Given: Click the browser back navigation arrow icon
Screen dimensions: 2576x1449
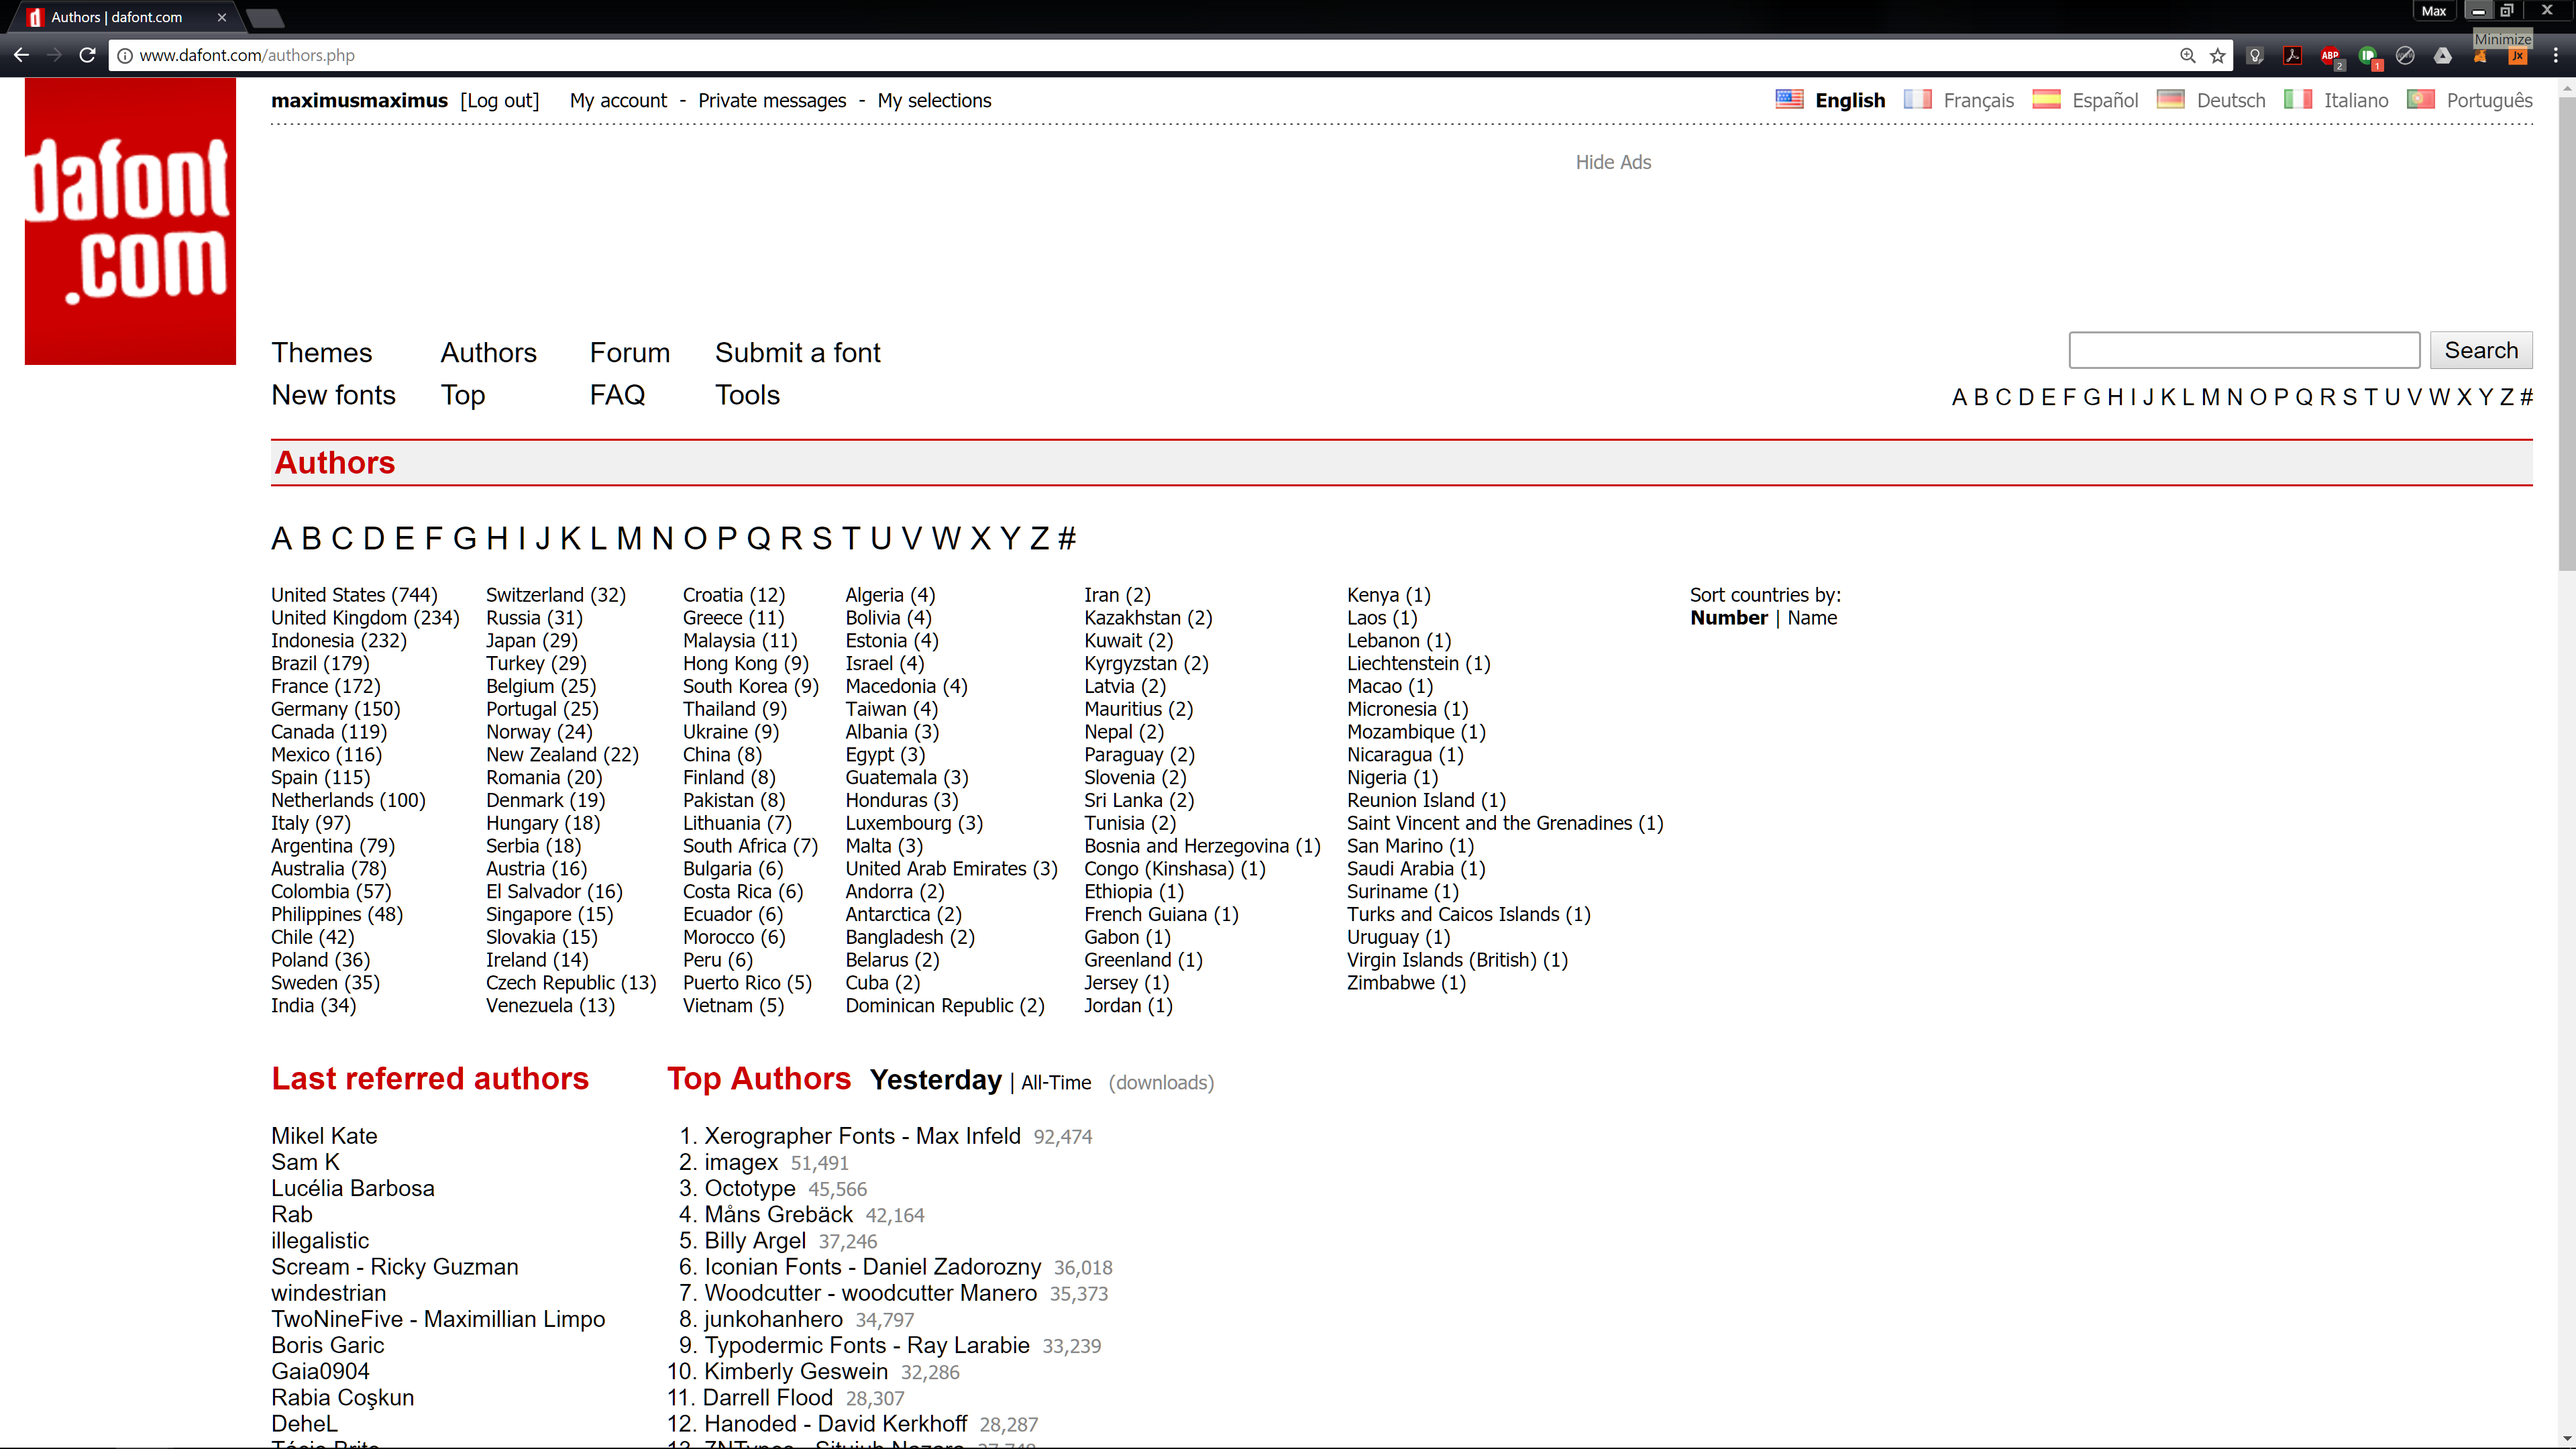Looking at the screenshot, I should click(x=19, y=55).
